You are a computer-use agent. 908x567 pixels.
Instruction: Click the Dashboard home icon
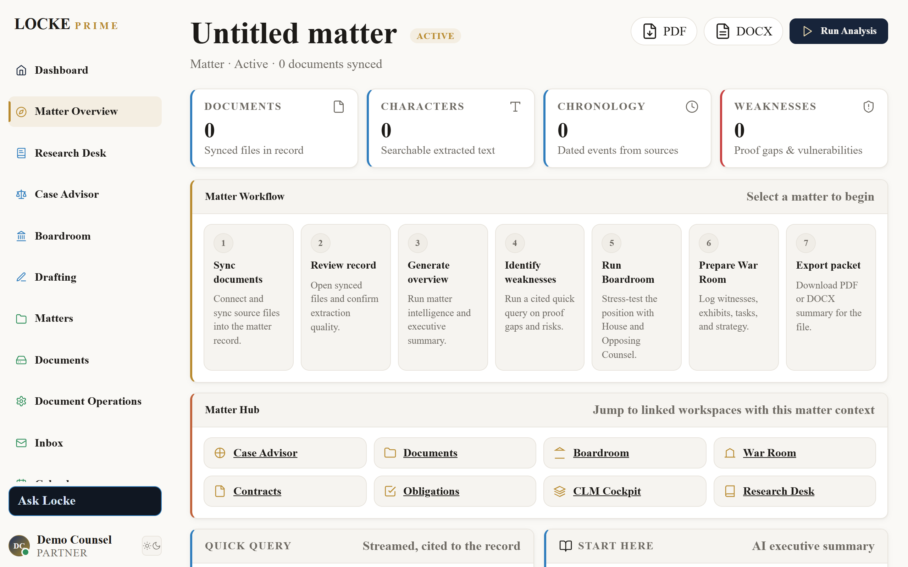click(x=21, y=70)
